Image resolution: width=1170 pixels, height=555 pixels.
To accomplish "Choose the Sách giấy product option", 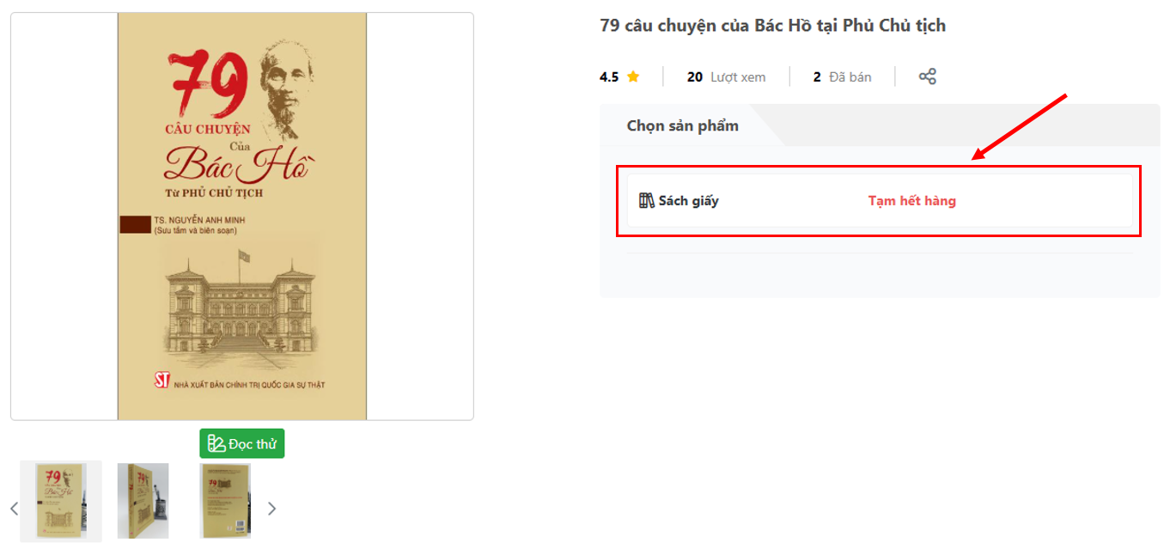I will [880, 201].
